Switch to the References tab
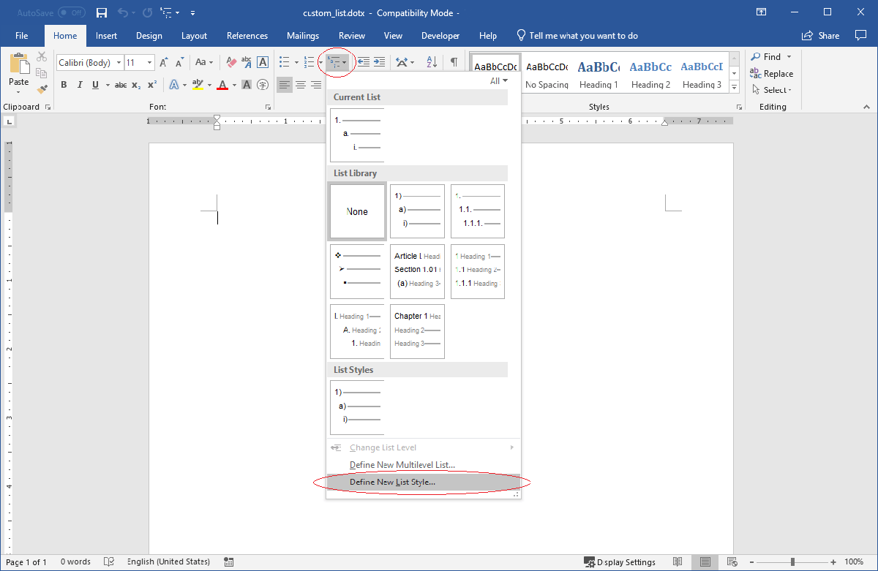The width and height of the screenshot is (878, 571). click(x=247, y=36)
